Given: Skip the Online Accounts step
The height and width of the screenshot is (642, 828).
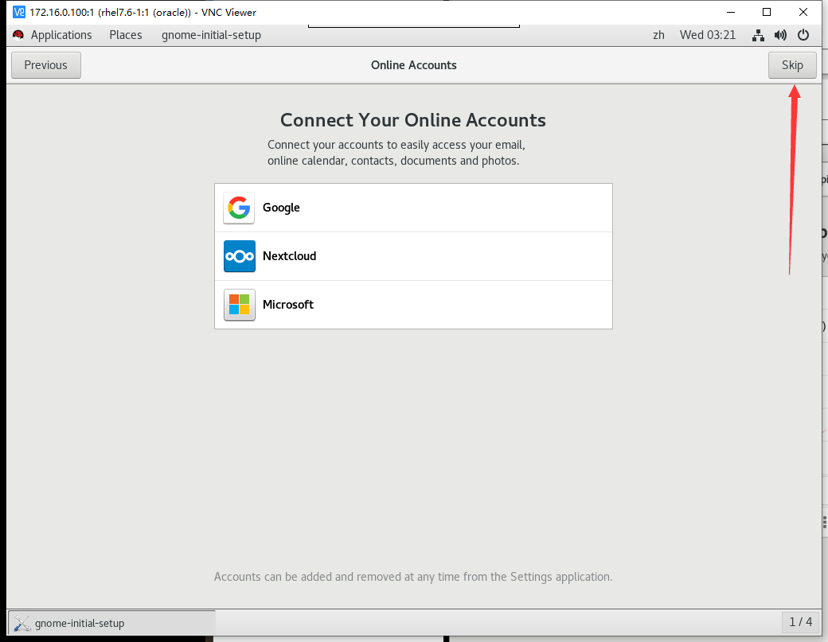Looking at the screenshot, I should (x=792, y=65).
